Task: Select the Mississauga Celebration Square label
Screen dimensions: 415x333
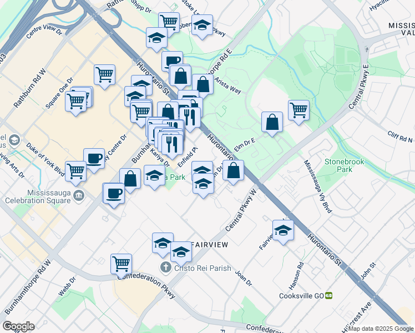Action: coord(38,196)
